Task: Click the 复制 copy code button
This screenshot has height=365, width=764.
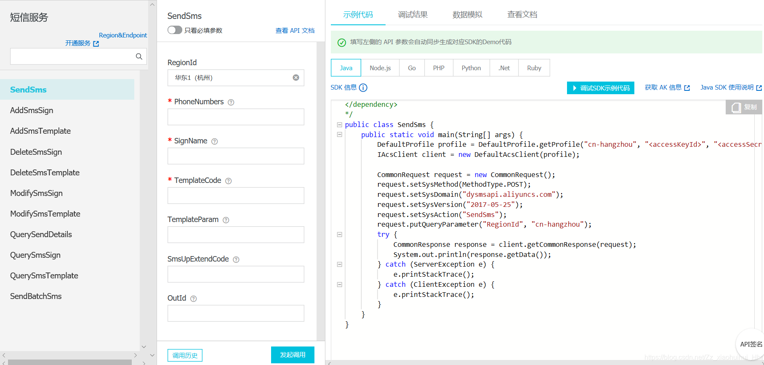Action: point(744,107)
